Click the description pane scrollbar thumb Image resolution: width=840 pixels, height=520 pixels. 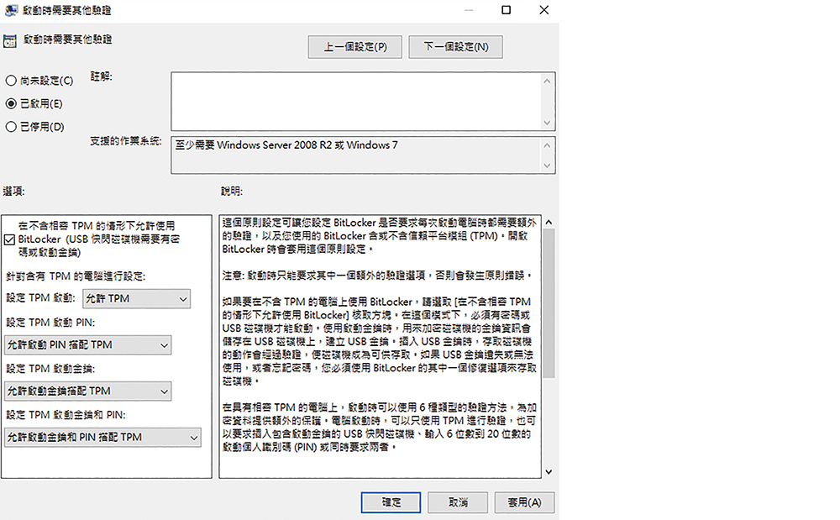pyautogui.click(x=549, y=303)
